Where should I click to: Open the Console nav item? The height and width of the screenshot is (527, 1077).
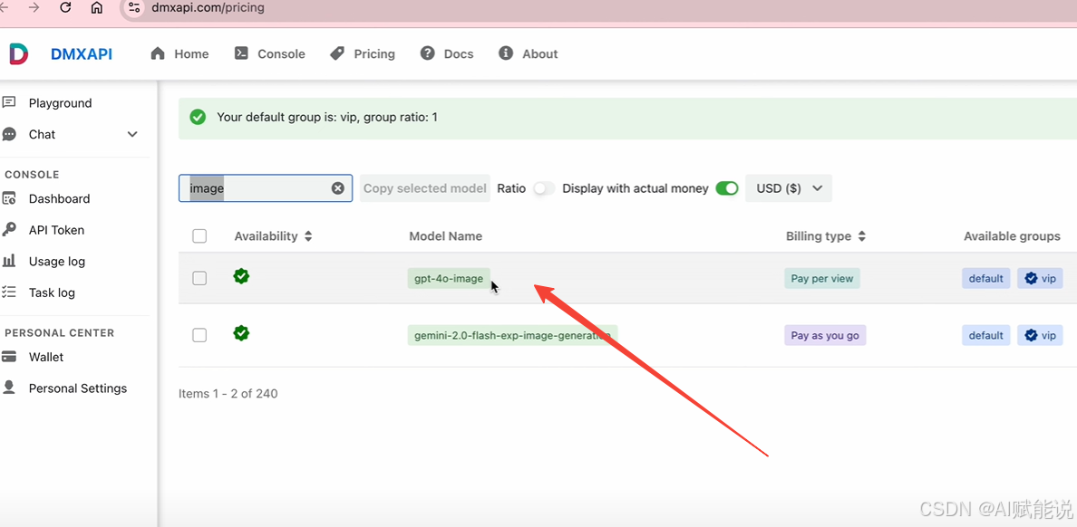pyautogui.click(x=270, y=53)
